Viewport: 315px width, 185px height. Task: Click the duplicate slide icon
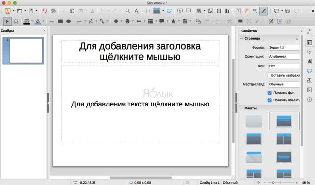coord(287,11)
